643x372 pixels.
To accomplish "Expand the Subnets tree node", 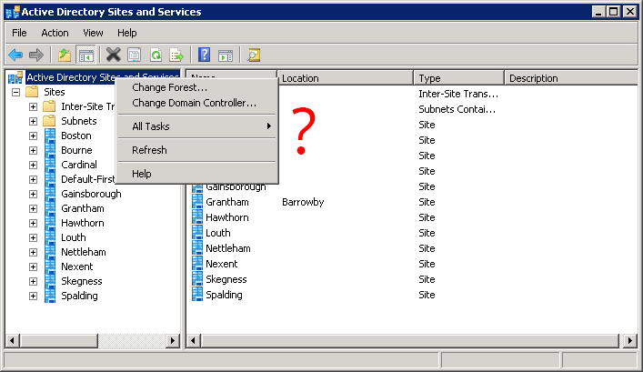I will coord(34,121).
